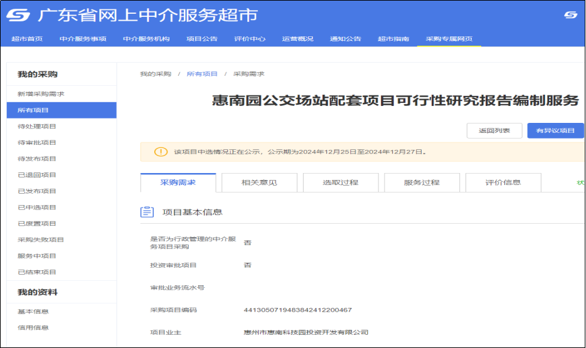
Task: Select 新增采购需求 in the sidebar
Action: (41, 94)
